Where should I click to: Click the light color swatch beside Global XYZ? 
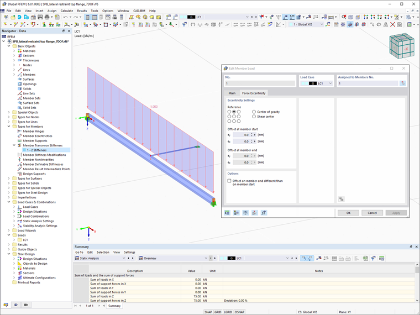point(291,24)
